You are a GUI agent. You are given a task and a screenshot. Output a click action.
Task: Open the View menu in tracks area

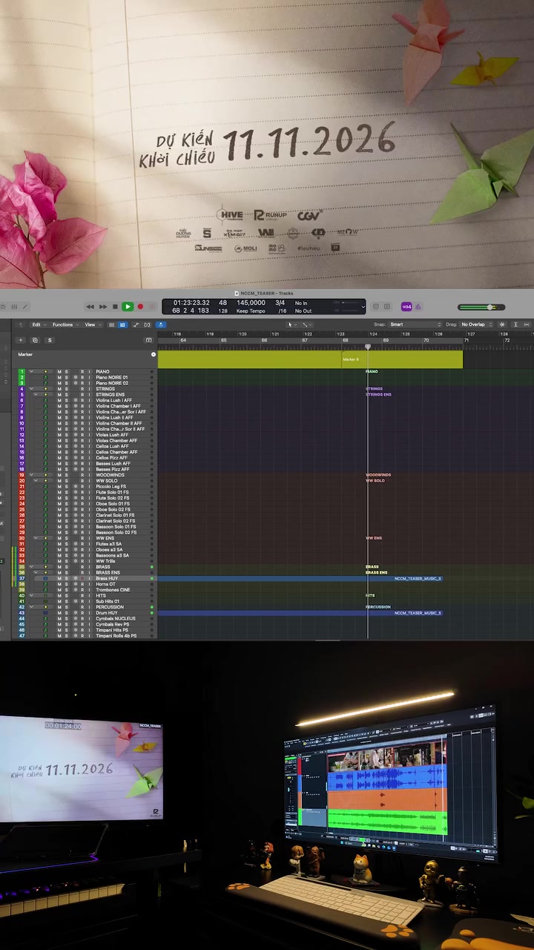tap(92, 324)
